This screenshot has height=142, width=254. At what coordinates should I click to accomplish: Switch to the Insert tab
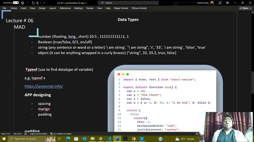[23, 8]
